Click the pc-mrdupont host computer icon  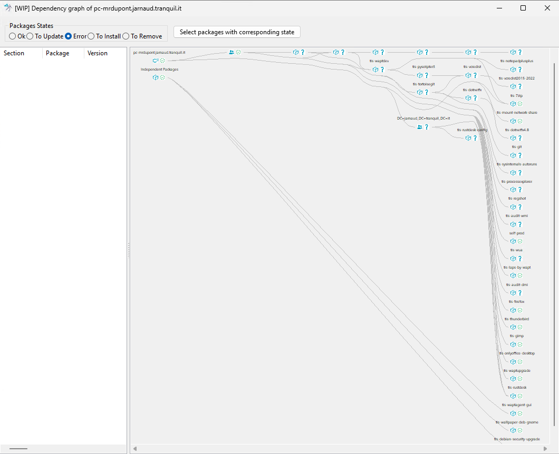156,61
